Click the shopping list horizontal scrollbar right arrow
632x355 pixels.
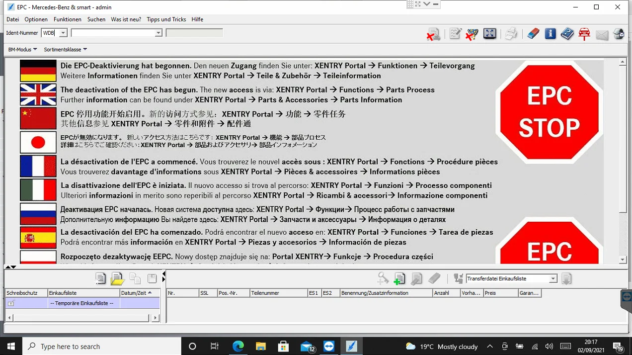pos(156,317)
